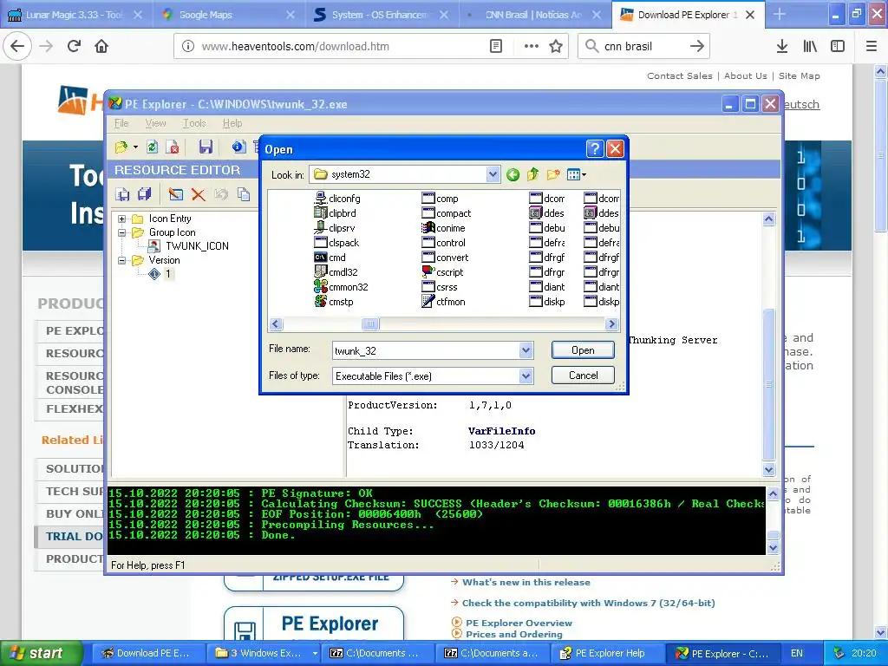
Task: Select the cscript file
Action: (x=443, y=272)
